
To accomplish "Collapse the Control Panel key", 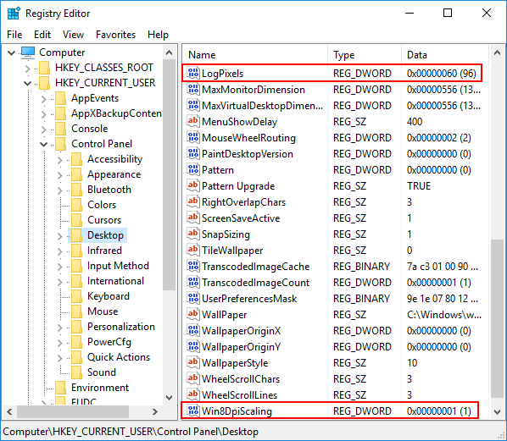I will [43, 144].
